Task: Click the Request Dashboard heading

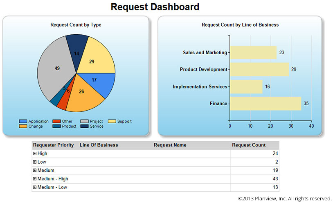Action: [x=155, y=7]
